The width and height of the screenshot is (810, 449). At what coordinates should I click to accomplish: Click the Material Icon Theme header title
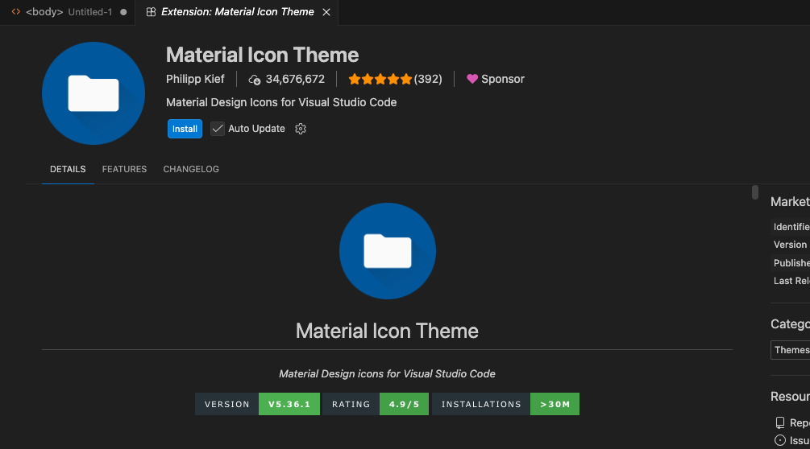coord(263,56)
